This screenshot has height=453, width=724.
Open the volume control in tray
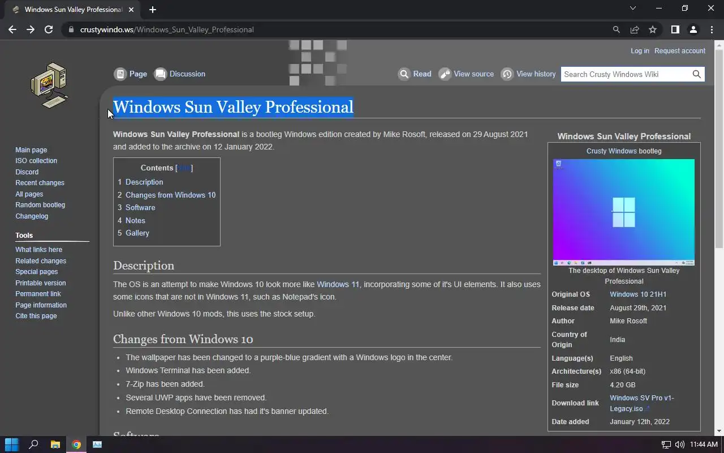(x=679, y=445)
